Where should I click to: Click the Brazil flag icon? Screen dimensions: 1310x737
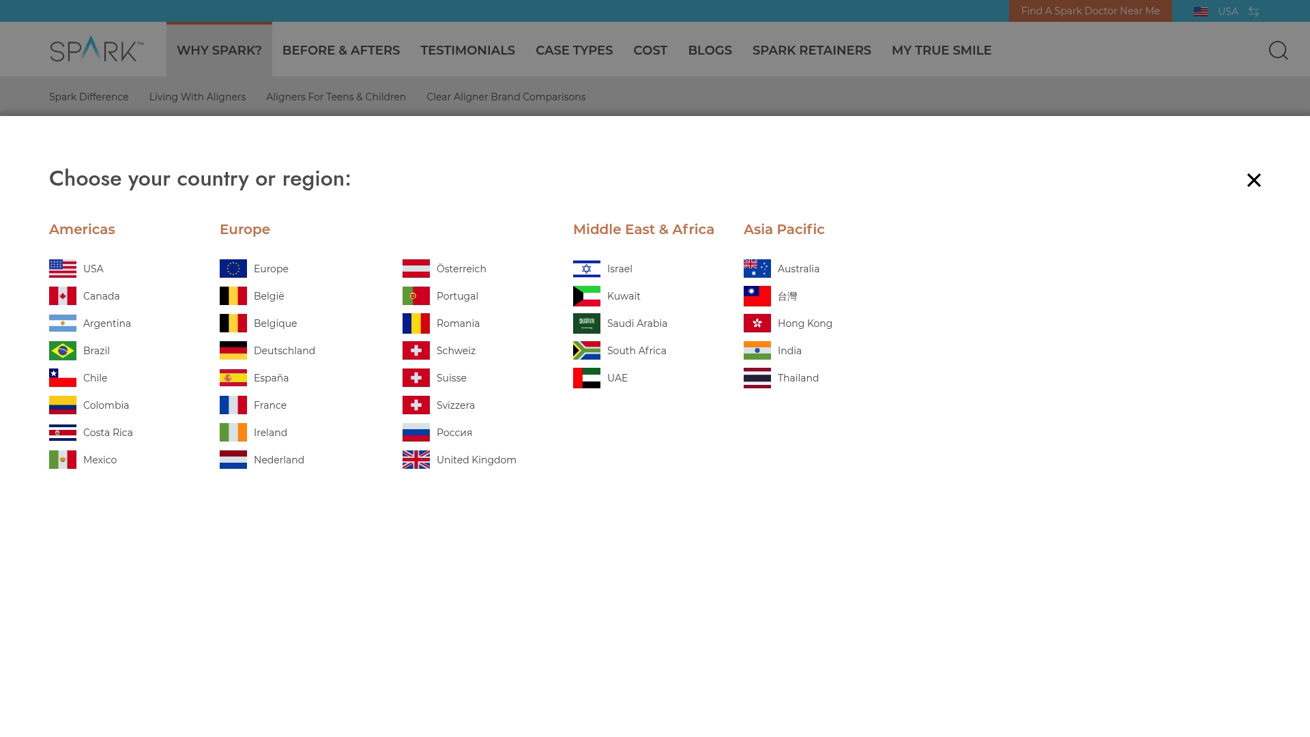click(x=63, y=351)
